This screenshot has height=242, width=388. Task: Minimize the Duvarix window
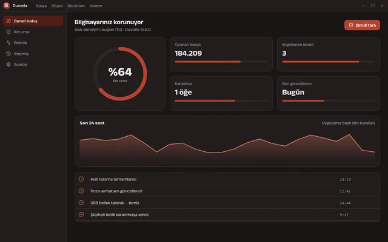[363, 5]
